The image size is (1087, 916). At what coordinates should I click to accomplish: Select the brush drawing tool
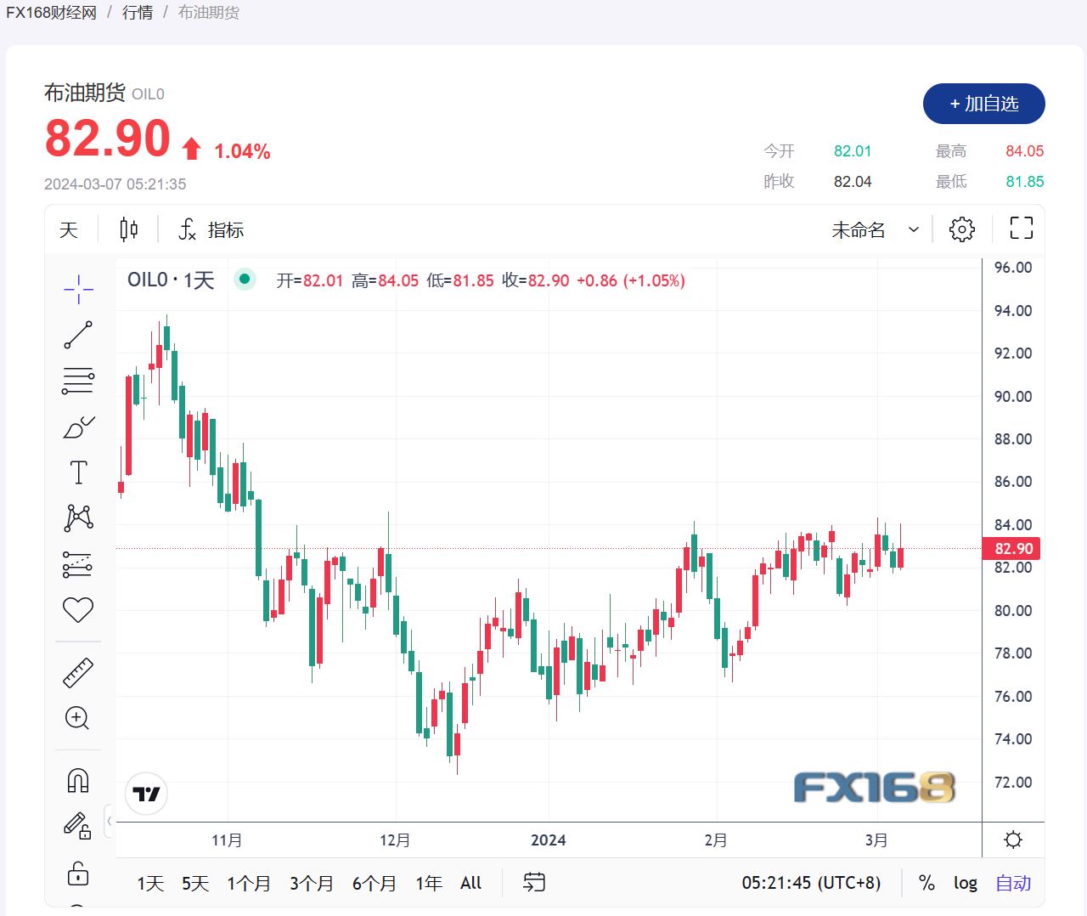tap(78, 427)
